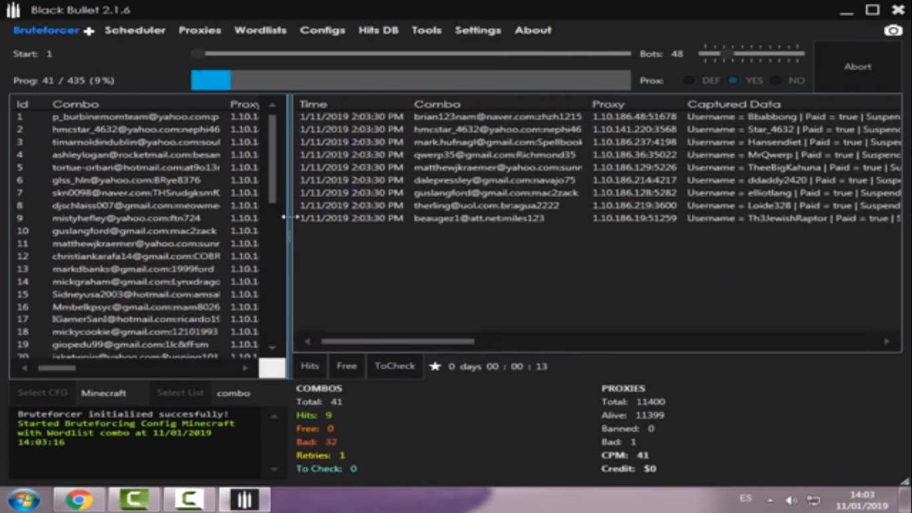The height and width of the screenshot is (513, 912).
Task: Take a screenshot with the camera icon
Action: point(893,31)
